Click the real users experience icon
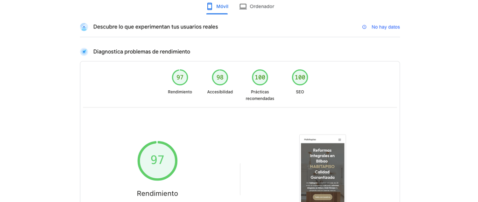 [84, 27]
